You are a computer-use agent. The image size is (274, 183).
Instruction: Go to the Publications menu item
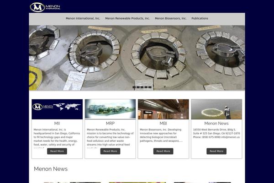pos(200,18)
